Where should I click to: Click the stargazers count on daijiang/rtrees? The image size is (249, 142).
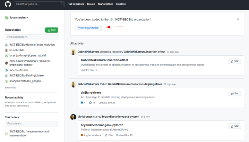[x=92, y=103]
